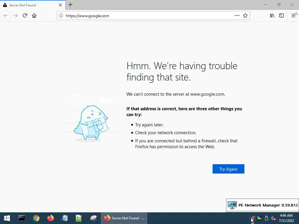Open the muted volume tray icon

pos(273,218)
